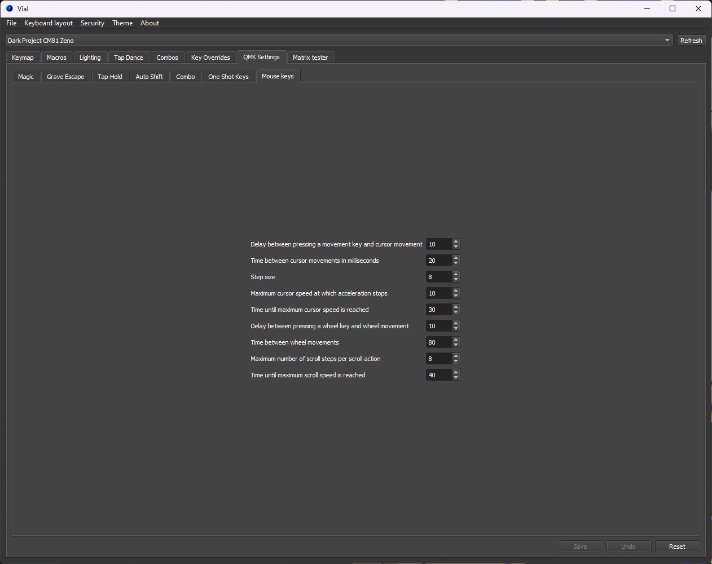The height and width of the screenshot is (564, 712).
Task: Close the Vial window
Action: tap(698, 8)
